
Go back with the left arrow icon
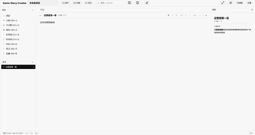coord(40,15)
